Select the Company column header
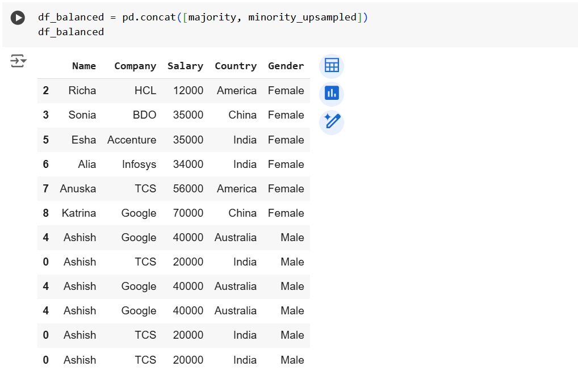This screenshot has width=578, height=379. click(135, 66)
